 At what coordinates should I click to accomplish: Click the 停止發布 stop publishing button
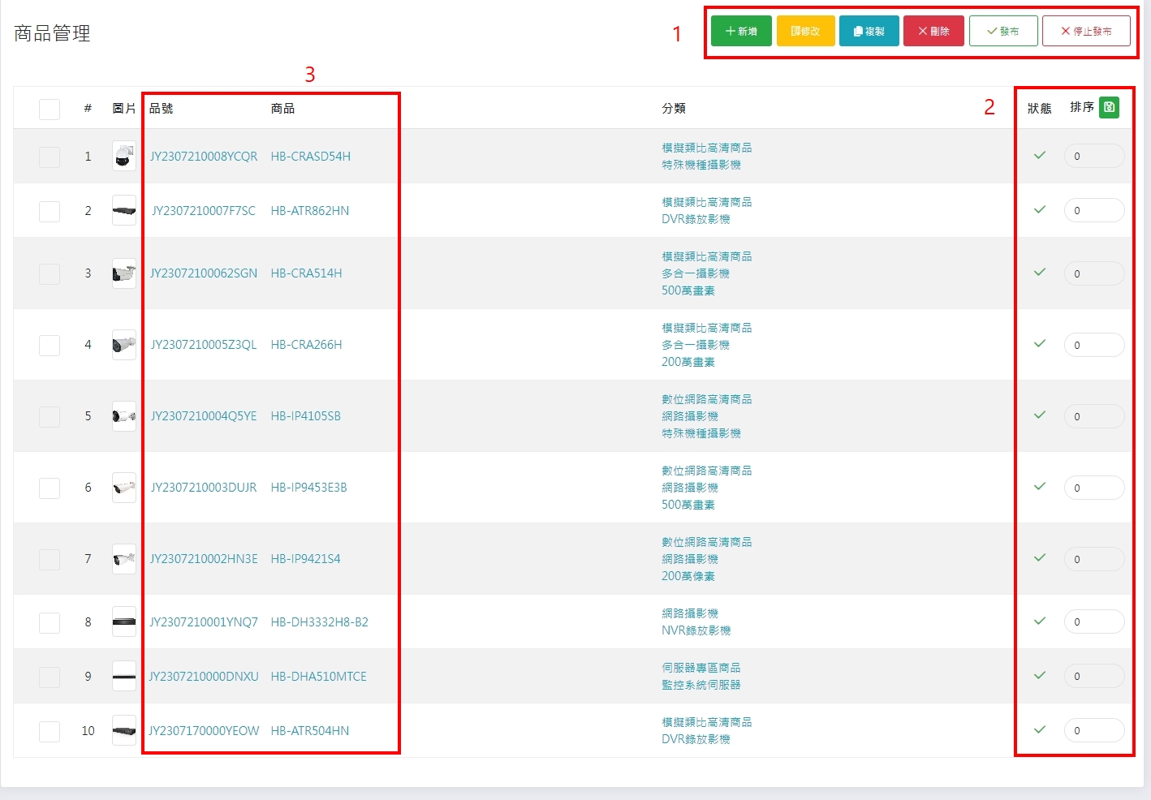point(1086,31)
